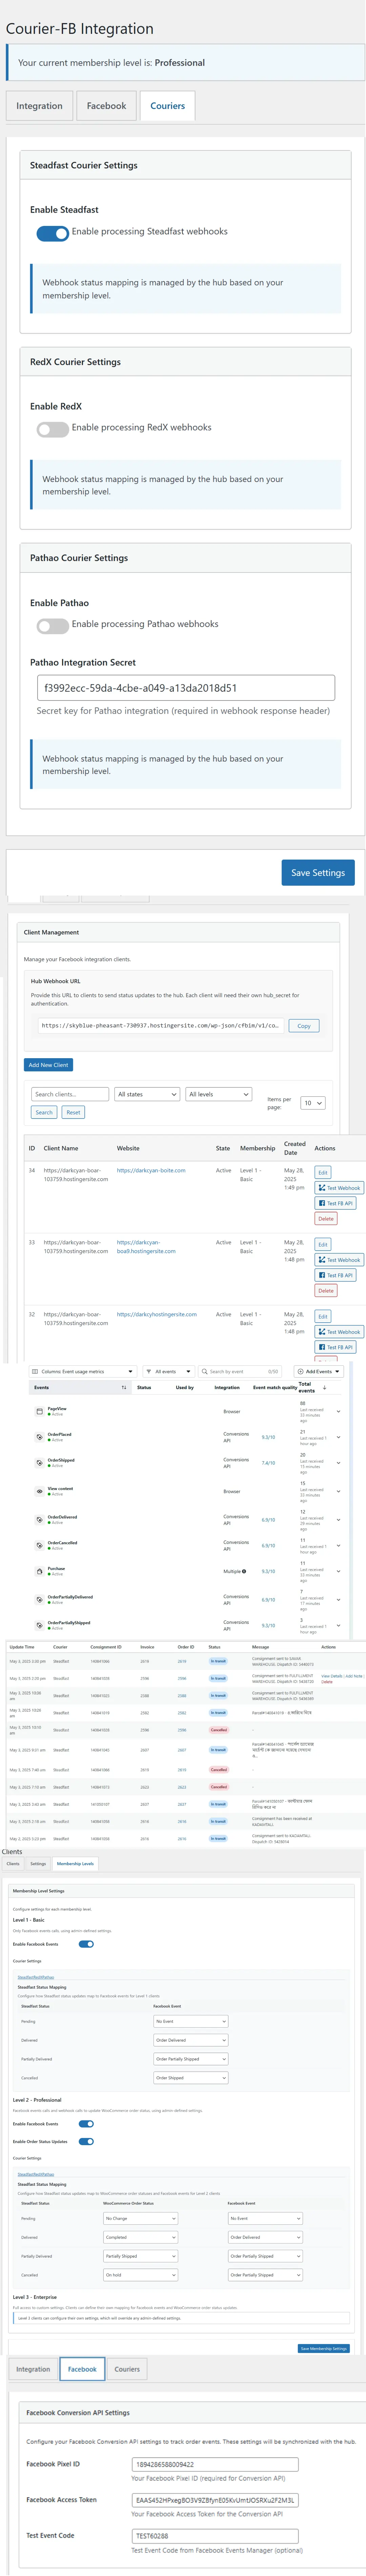Click the info icon next to Multiple
366x2576 pixels.
pos(244,1571)
